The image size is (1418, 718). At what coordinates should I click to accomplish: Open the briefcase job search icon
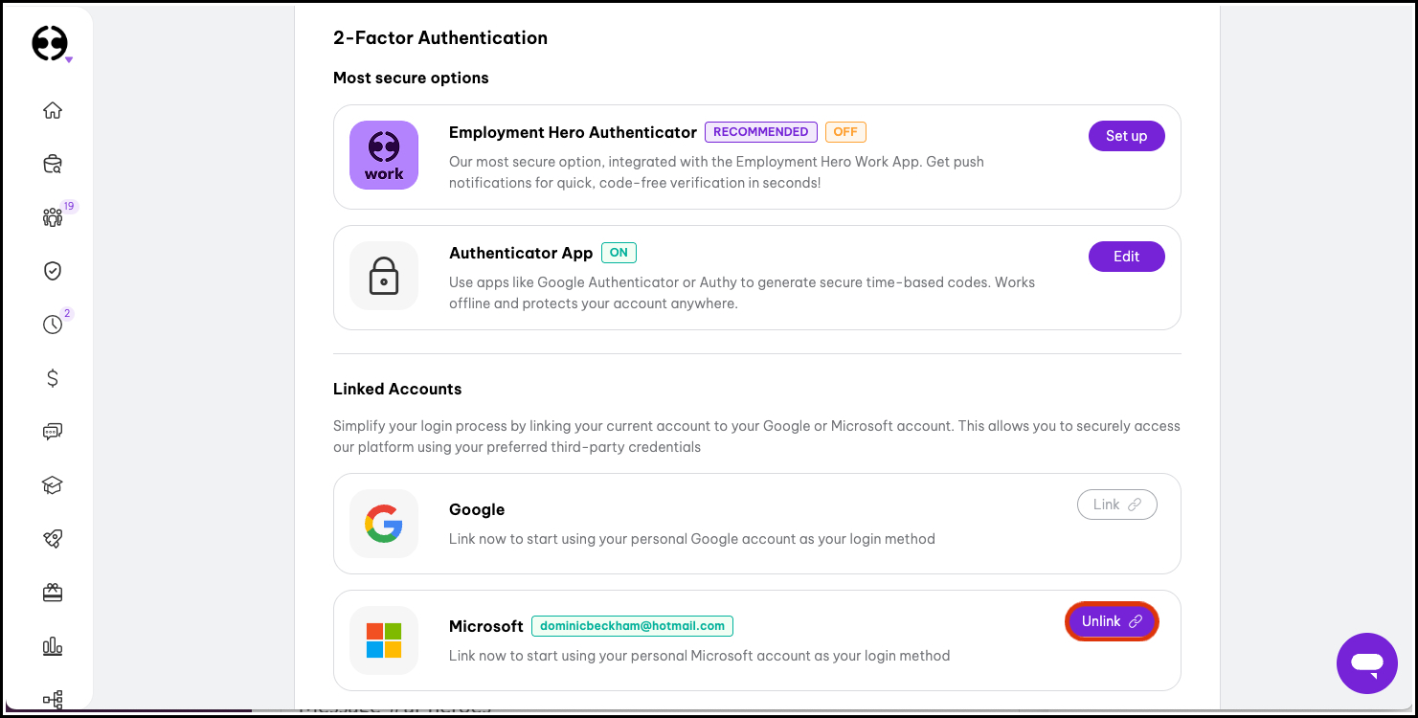click(53, 164)
